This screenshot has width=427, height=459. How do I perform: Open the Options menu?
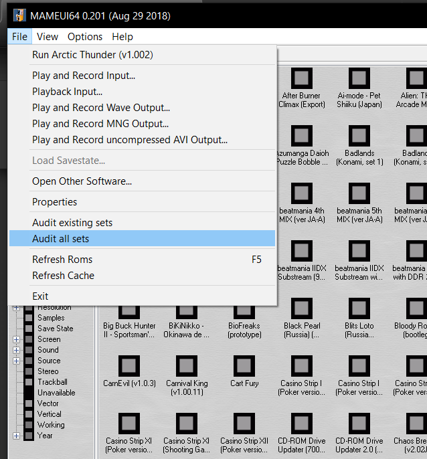tap(85, 37)
